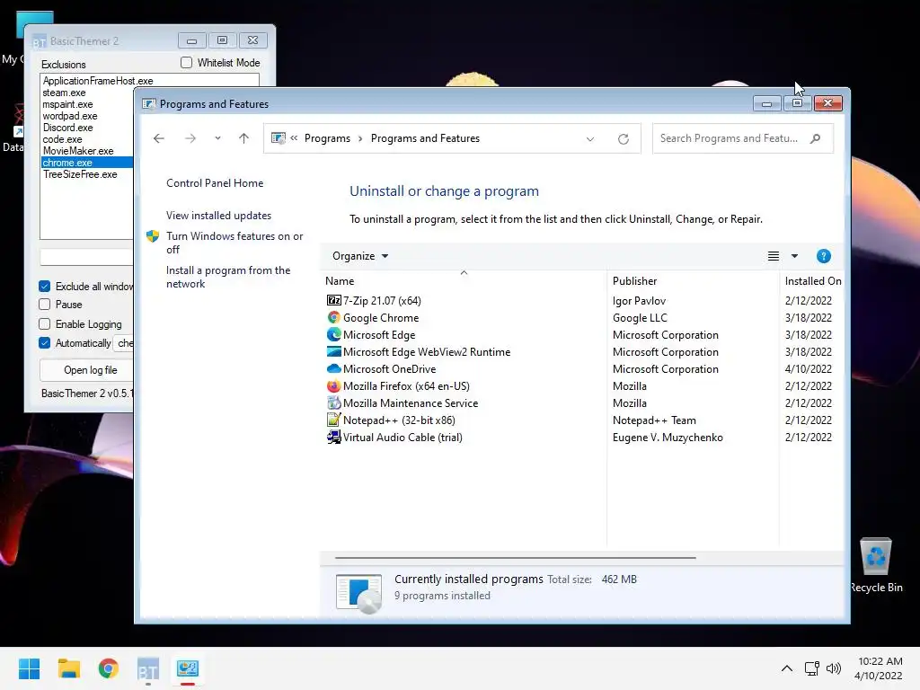
Task: Select steam.exe in Exclusions list
Action: [x=87, y=93]
